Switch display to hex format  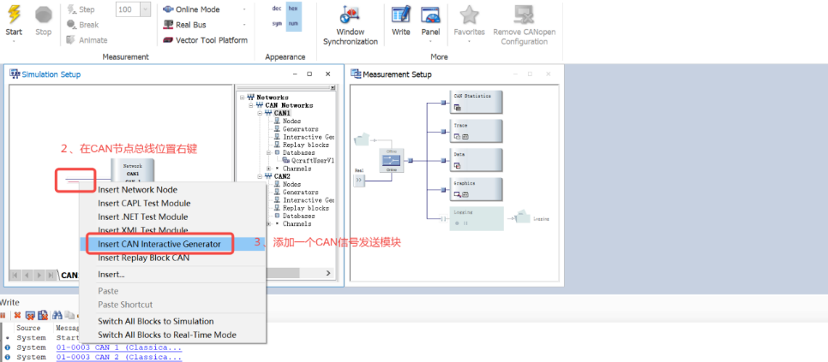tap(293, 8)
